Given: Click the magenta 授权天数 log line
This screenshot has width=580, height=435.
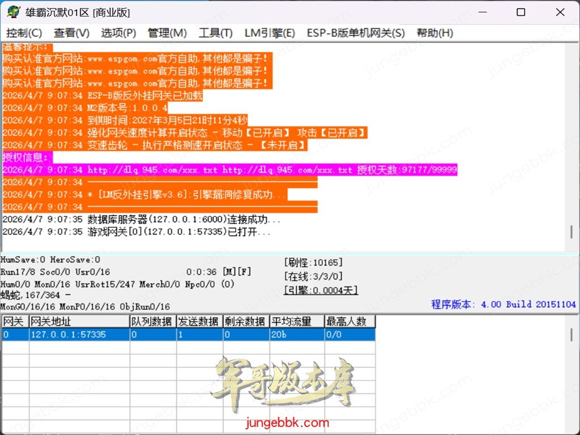Looking at the screenshot, I should (x=229, y=170).
